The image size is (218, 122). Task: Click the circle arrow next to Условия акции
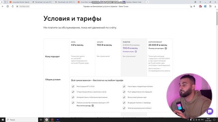(x=136, y=52)
